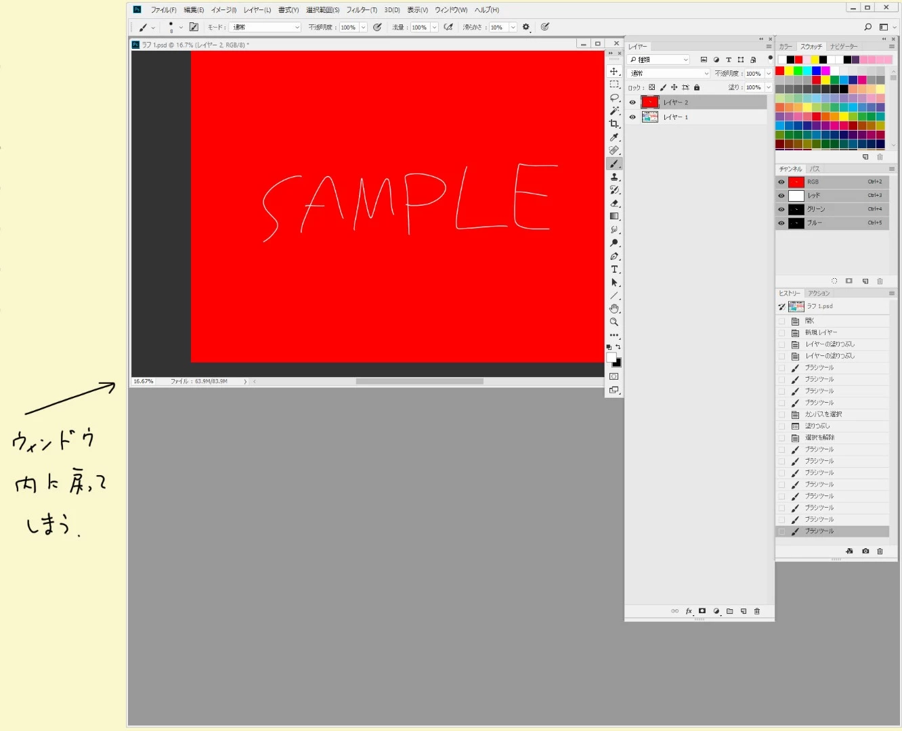Select the Path Selection tool

(614, 283)
